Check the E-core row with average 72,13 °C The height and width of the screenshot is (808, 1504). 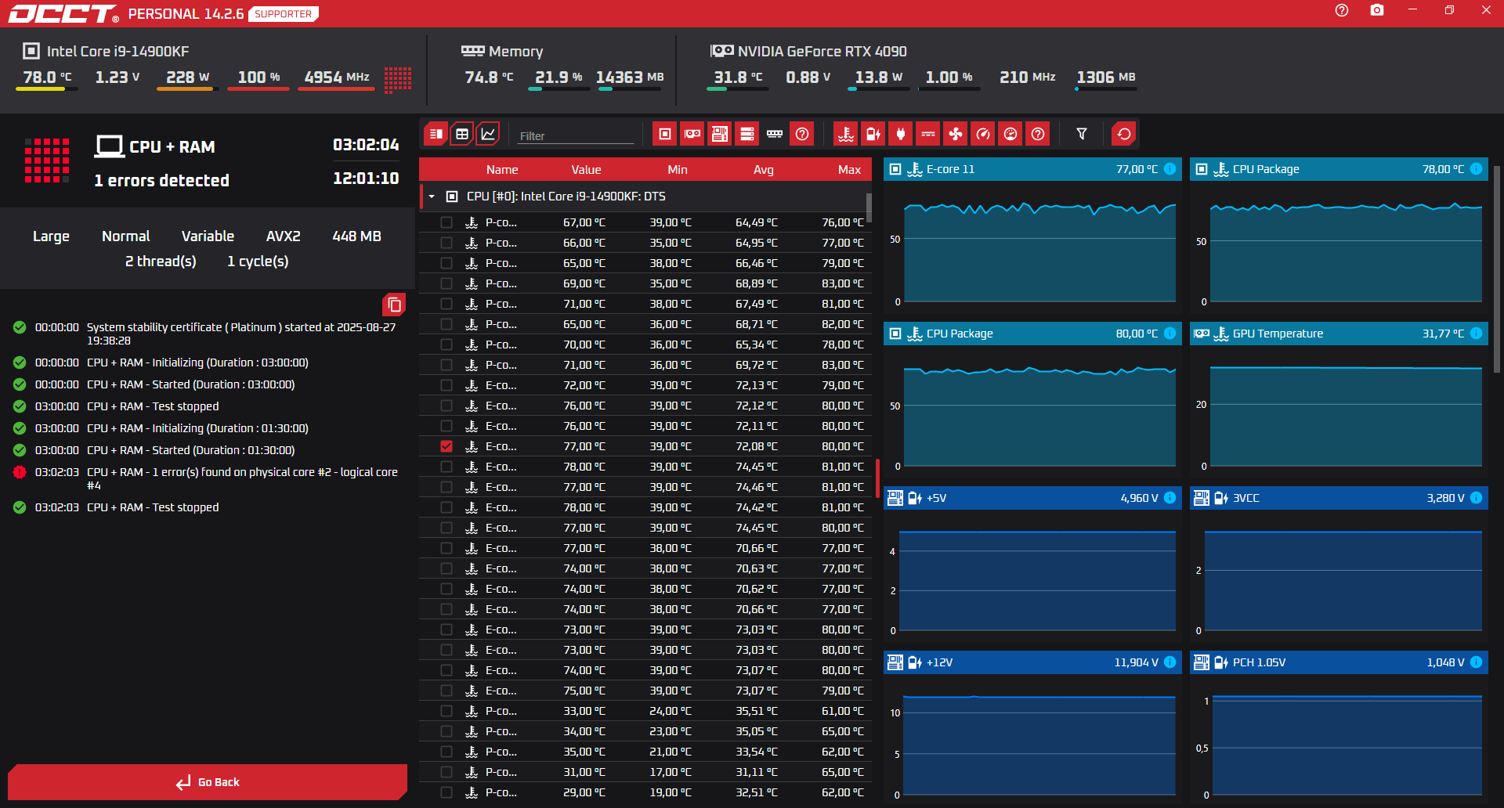(446, 385)
